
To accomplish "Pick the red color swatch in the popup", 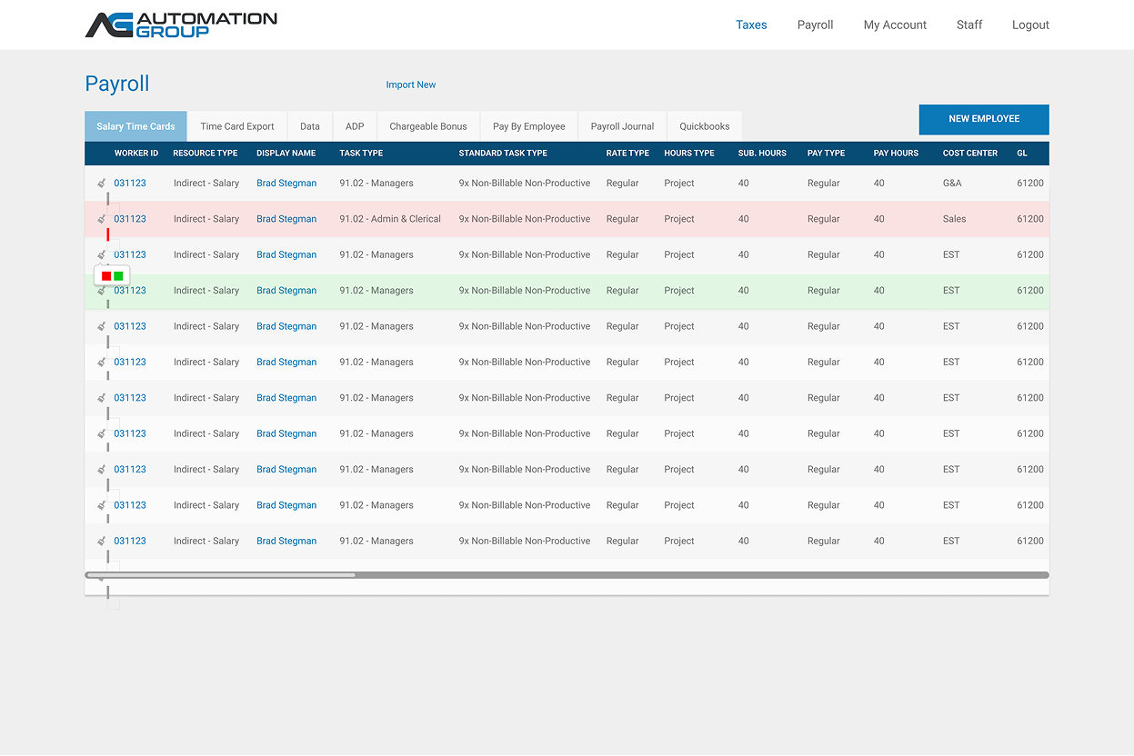I will click(106, 275).
